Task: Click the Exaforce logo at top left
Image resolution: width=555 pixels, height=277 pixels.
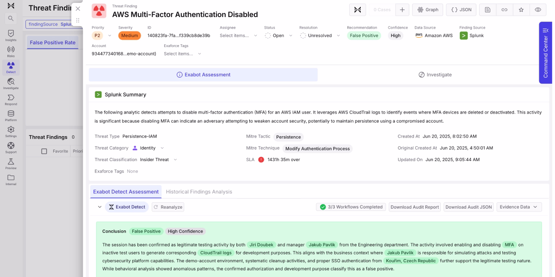Action: (11, 6)
